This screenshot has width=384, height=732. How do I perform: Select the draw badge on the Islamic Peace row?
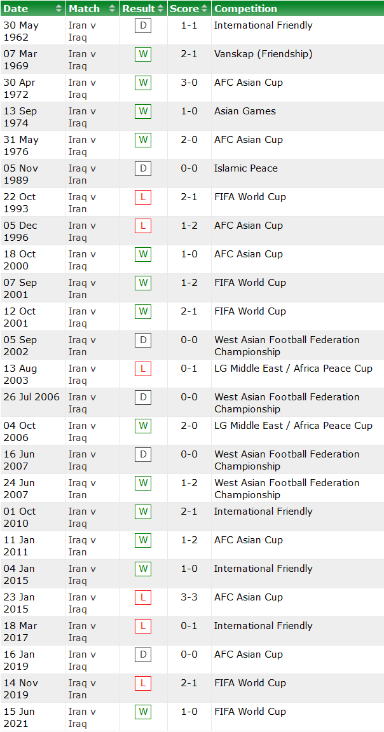coord(143,169)
